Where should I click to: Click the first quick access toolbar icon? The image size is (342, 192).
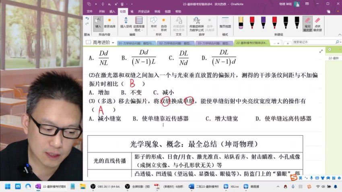coord(89,4)
